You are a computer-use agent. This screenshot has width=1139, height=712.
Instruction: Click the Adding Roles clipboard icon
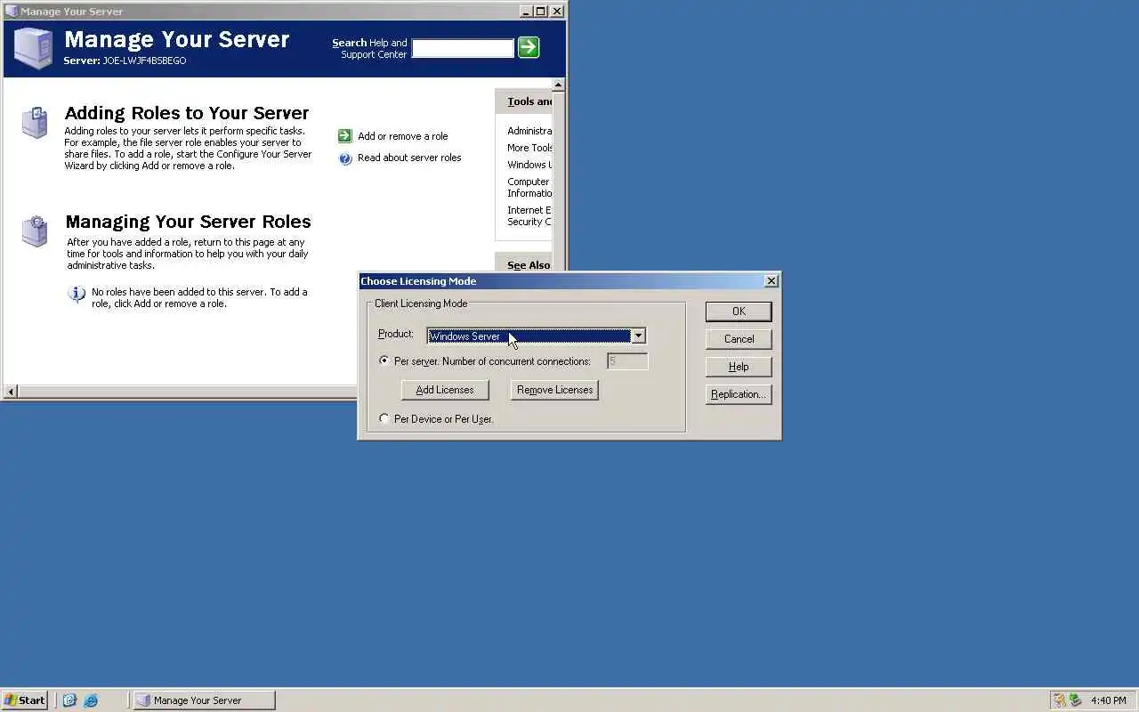(x=35, y=122)
